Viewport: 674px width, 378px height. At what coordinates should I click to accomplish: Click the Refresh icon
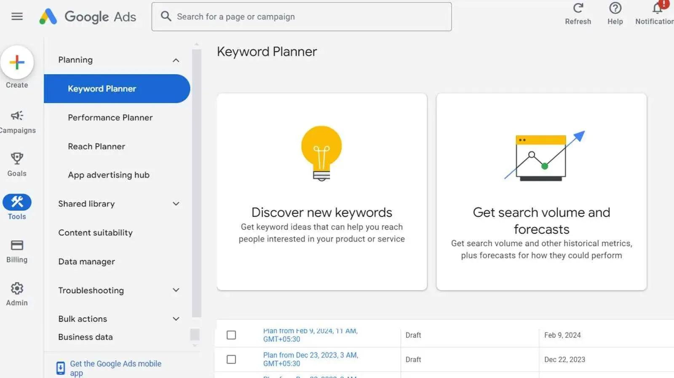point(578,8)
